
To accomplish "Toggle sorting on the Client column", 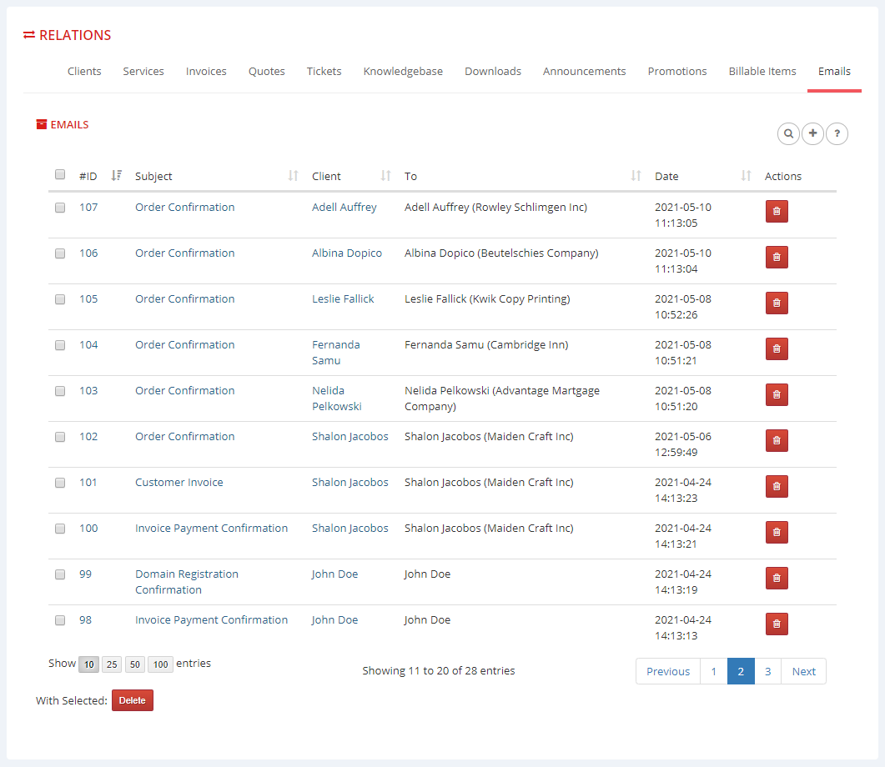I will [x=385, y=175].
